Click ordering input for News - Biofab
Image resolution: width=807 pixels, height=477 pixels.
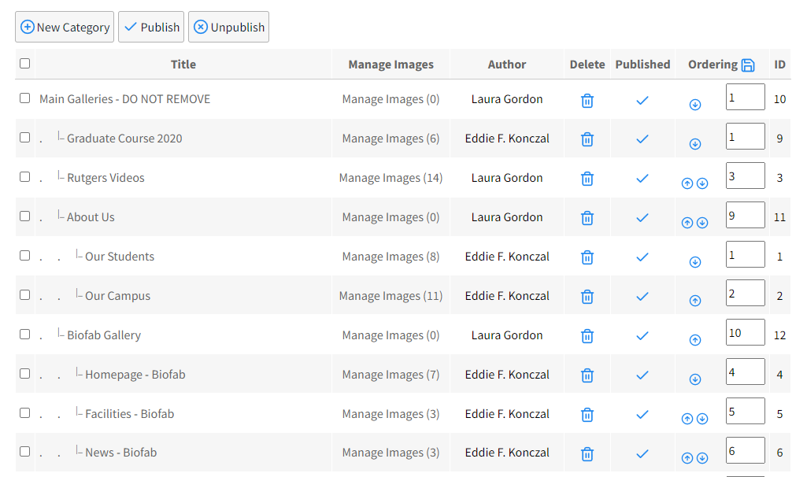pos(746,450)
